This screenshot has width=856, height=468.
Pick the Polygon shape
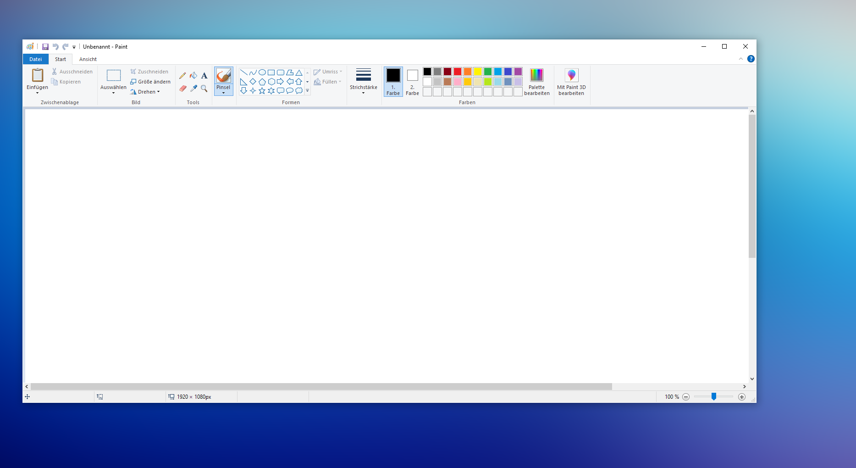click(289, 72)
